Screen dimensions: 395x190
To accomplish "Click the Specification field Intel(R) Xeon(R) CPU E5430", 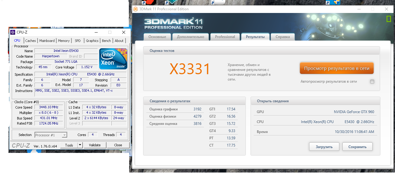I will click(x=80, y=74).
